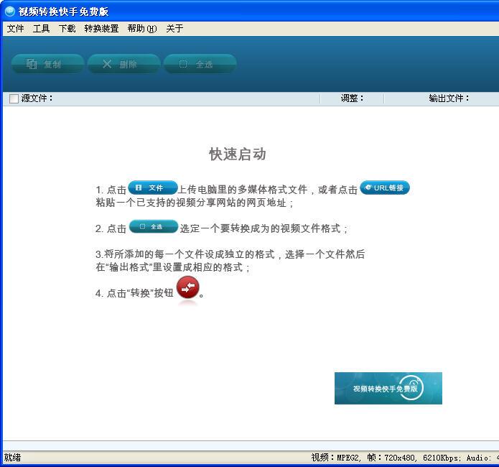Hit the 全选 button in the top toolbar
499x467 pixels.
(x=200, y=64)
